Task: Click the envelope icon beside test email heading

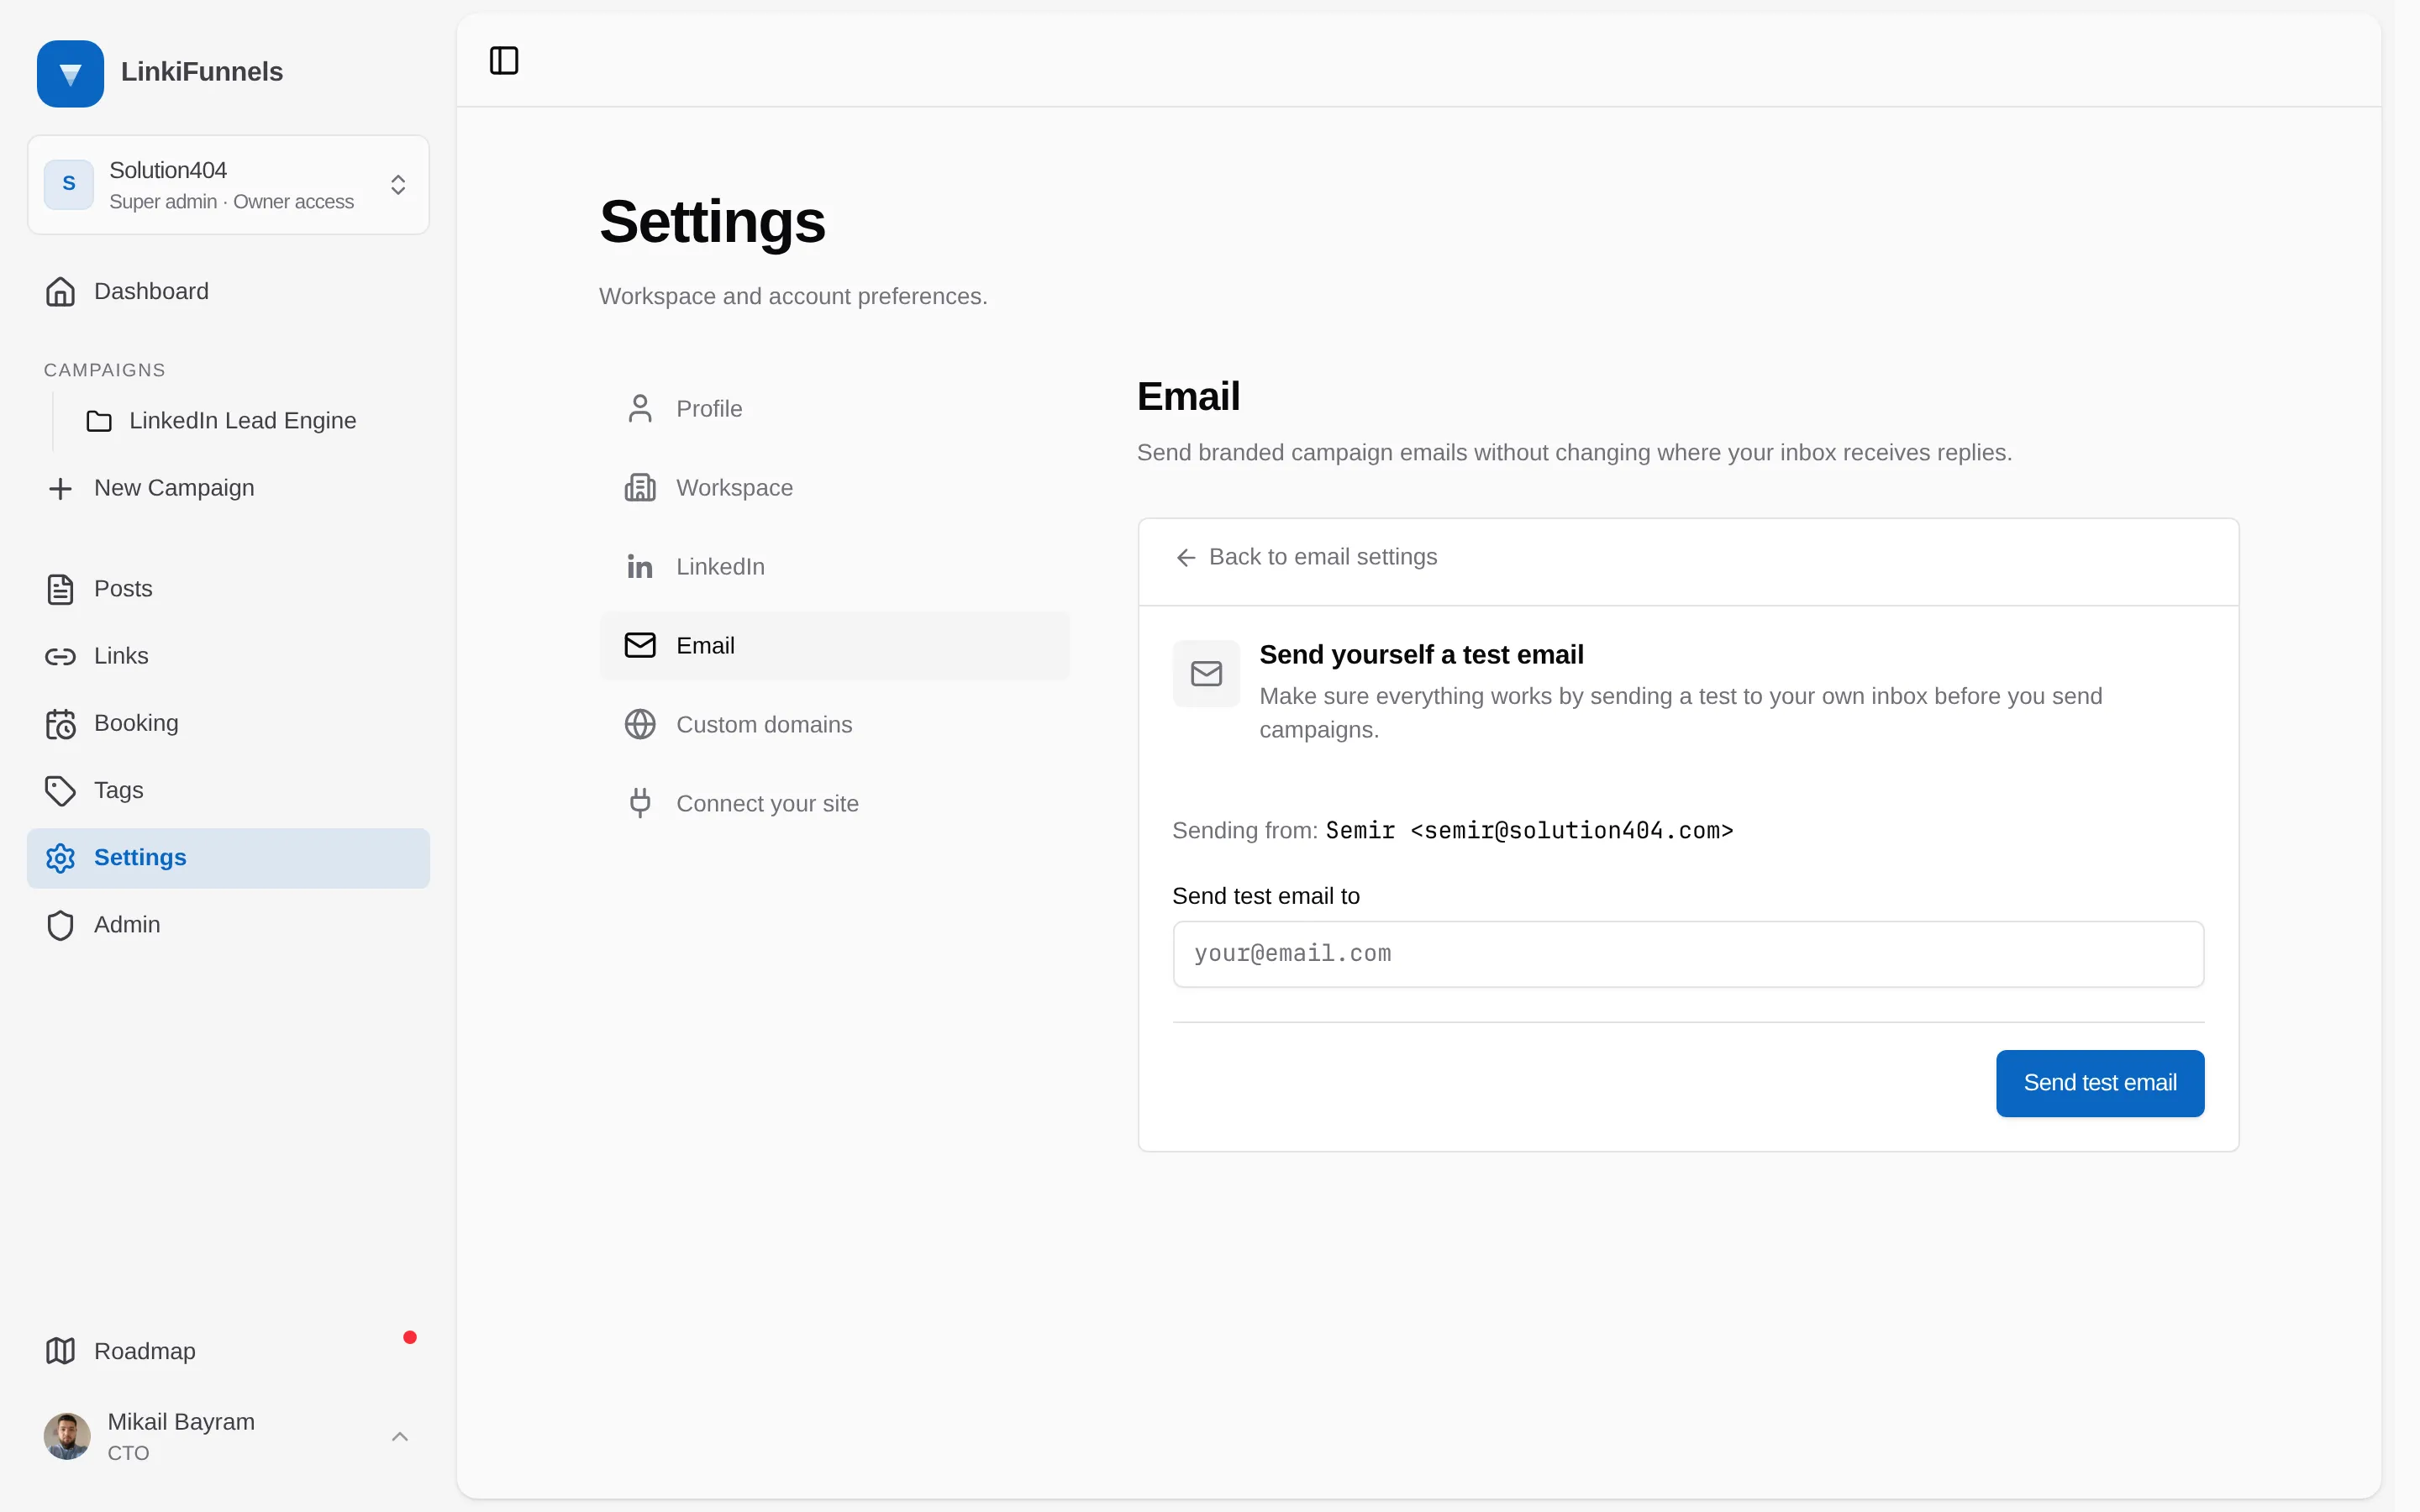Action: (1206, 674)
